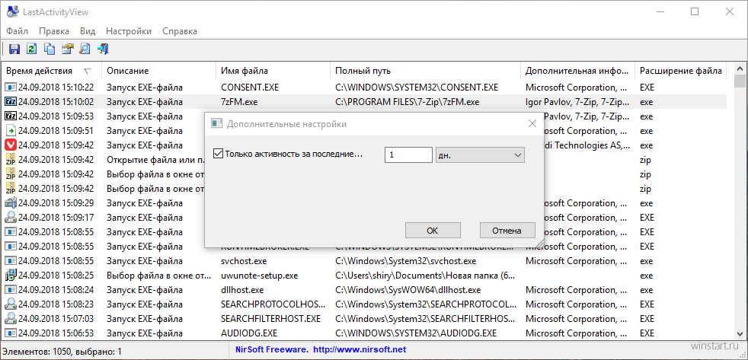Click the red Vivaldi icon in the list
Viewport: 748px width, 360px height.
coord(11,145)
